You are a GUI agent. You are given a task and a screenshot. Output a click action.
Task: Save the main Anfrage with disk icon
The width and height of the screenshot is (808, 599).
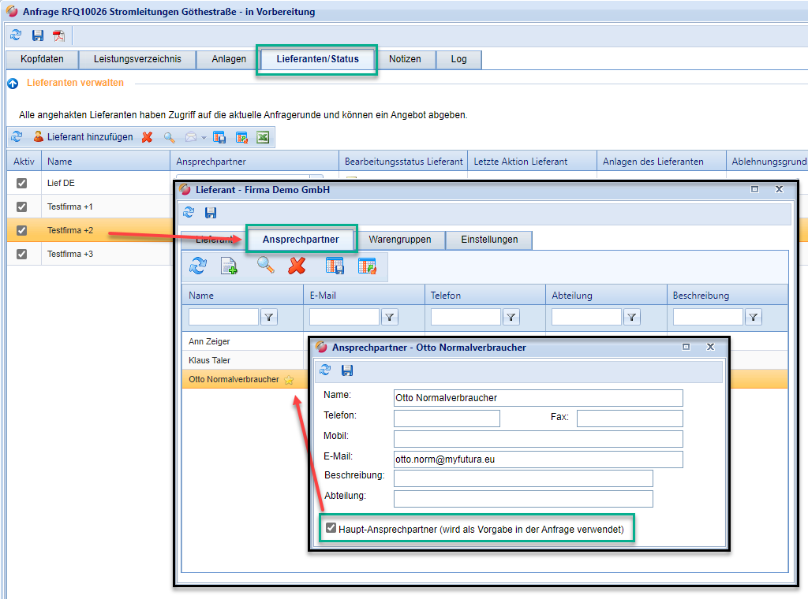[38, 35]
